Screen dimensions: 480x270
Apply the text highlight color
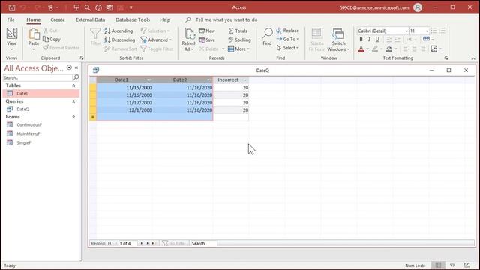375,49
